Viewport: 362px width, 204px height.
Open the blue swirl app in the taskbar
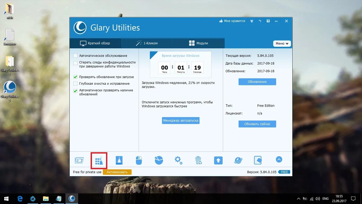33,198
